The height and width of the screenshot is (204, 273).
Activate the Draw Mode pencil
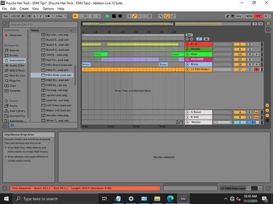click(227, 16)
